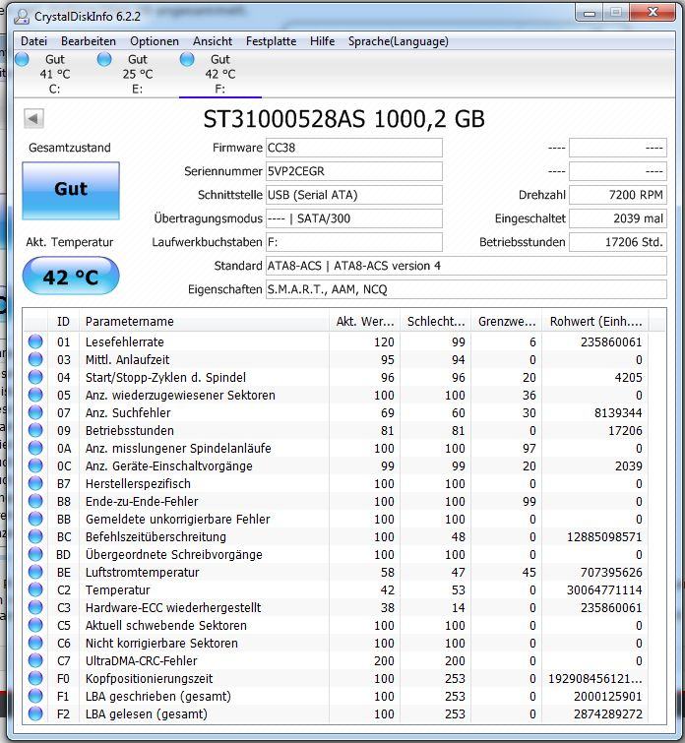685x743 pixels.
Task: Select the Befehlszeitüberschreitung raw value 12885098571
Action: tap(604, 537)
